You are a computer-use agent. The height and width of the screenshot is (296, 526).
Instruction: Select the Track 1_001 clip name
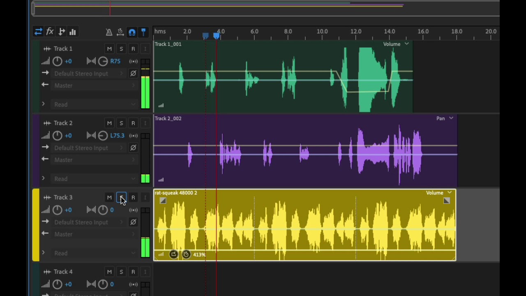168,44
